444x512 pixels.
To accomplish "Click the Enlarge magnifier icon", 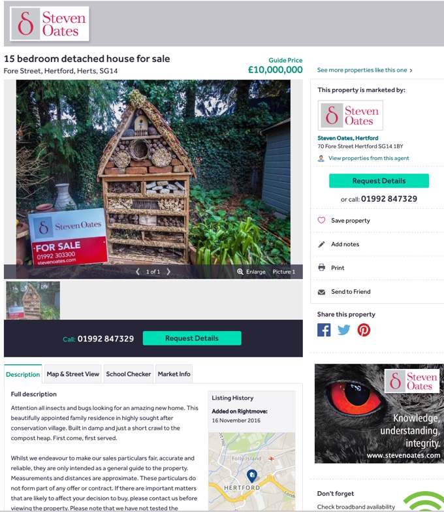I will pyautogui.click(x=240, y=272).
